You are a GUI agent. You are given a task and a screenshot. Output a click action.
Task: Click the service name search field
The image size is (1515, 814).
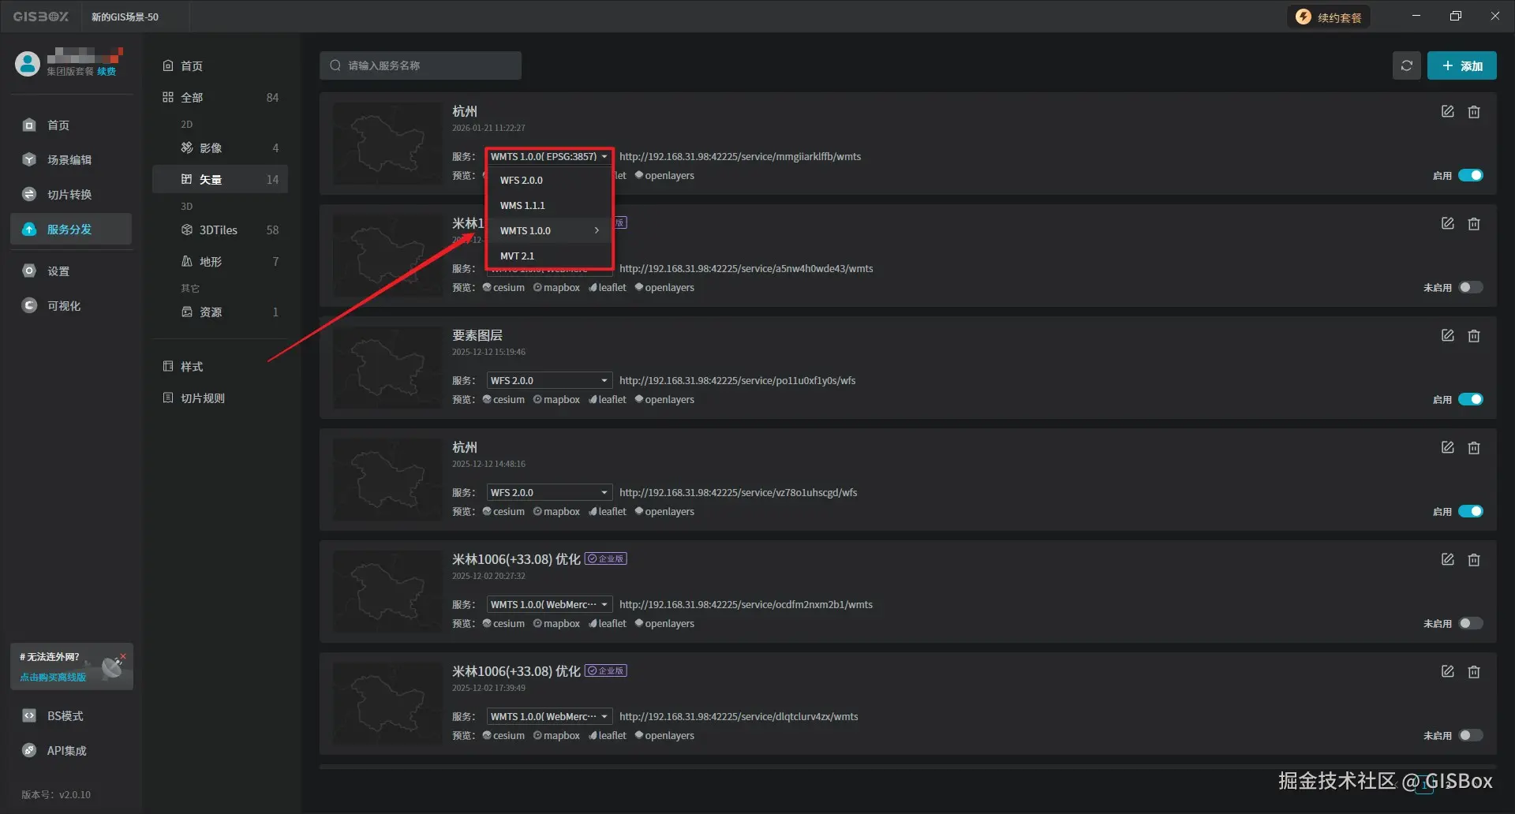[420, 65]
